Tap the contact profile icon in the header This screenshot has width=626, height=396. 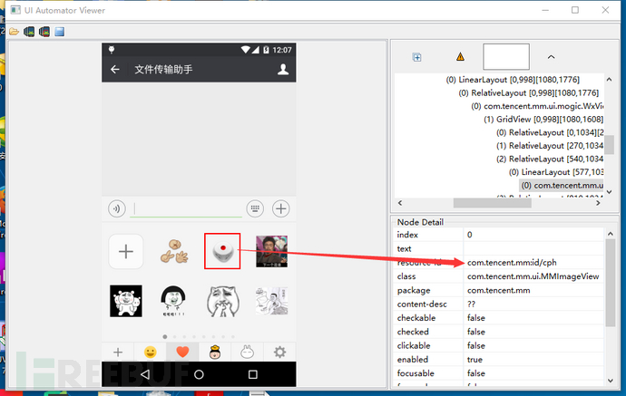click(x=283, y=70)
